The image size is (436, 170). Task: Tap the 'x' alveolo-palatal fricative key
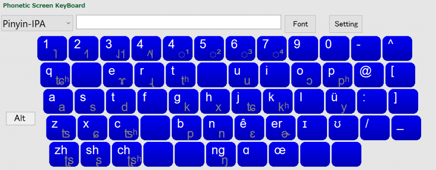tap(92, 128)
